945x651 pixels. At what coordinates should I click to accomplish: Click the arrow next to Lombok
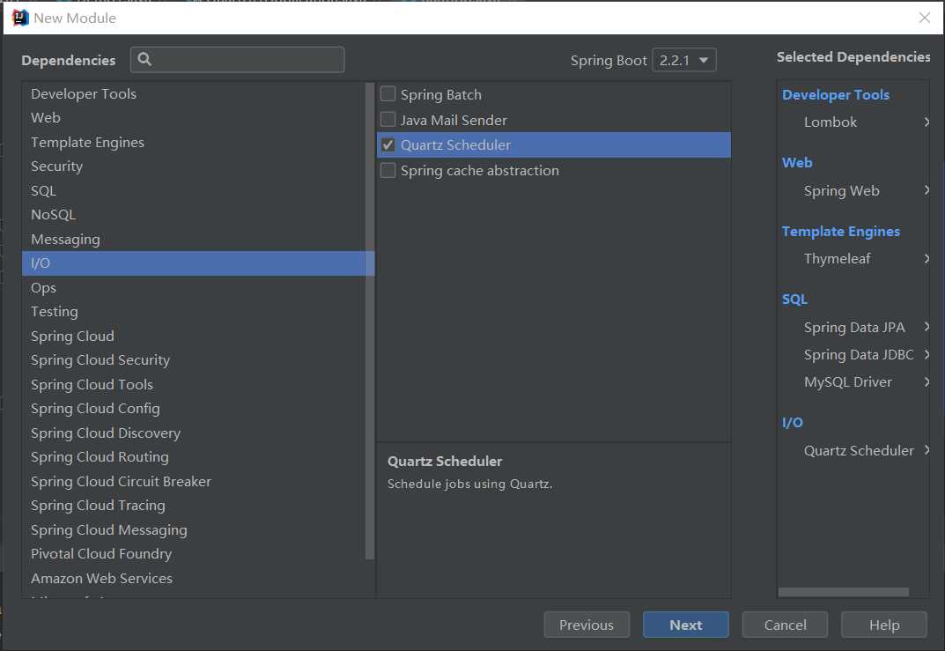(927, 122)
